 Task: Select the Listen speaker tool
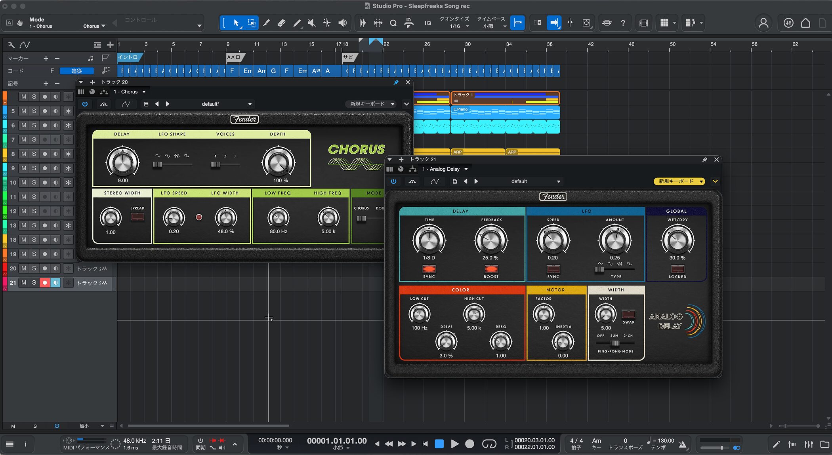tap(342, 23)
